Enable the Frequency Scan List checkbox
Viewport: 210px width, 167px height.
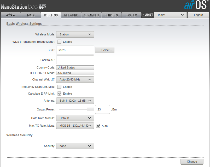tap(59, 87)
